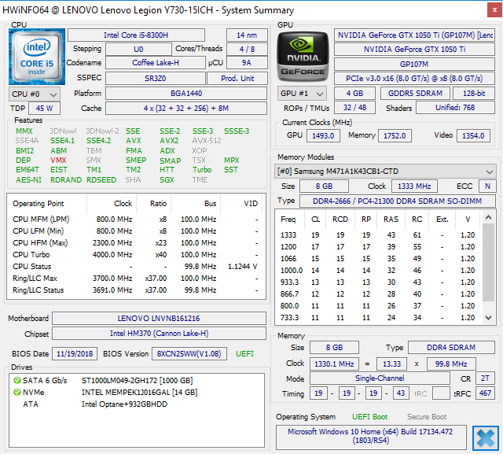Click the Intel Optane+932GBHDD ATA entry

[x=124, y=404]
